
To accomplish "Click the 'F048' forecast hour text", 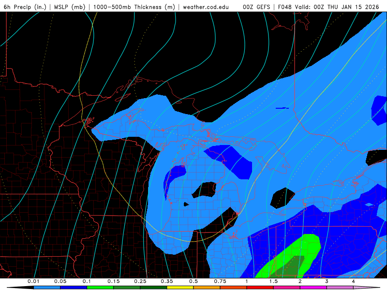I will pos(285,7).
